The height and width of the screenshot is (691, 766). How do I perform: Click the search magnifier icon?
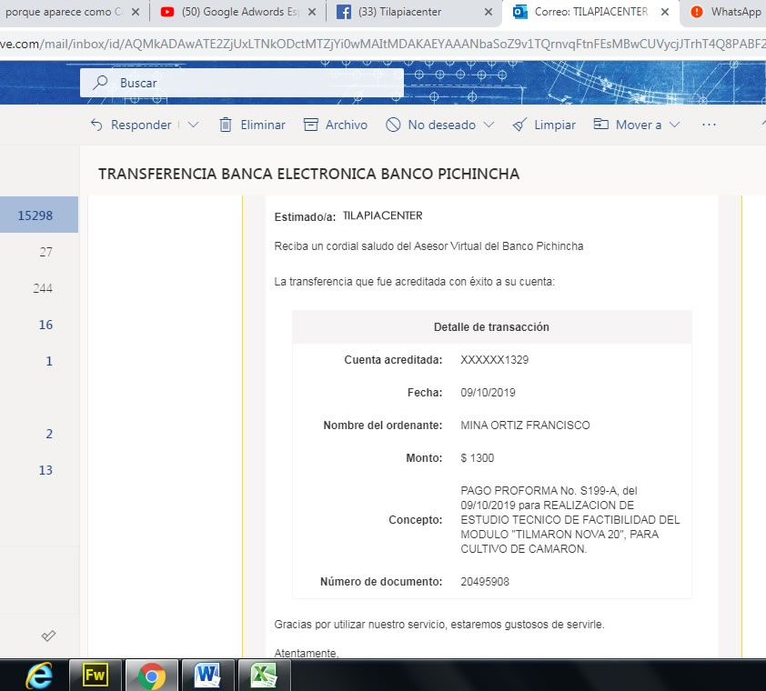pos(100,83)
